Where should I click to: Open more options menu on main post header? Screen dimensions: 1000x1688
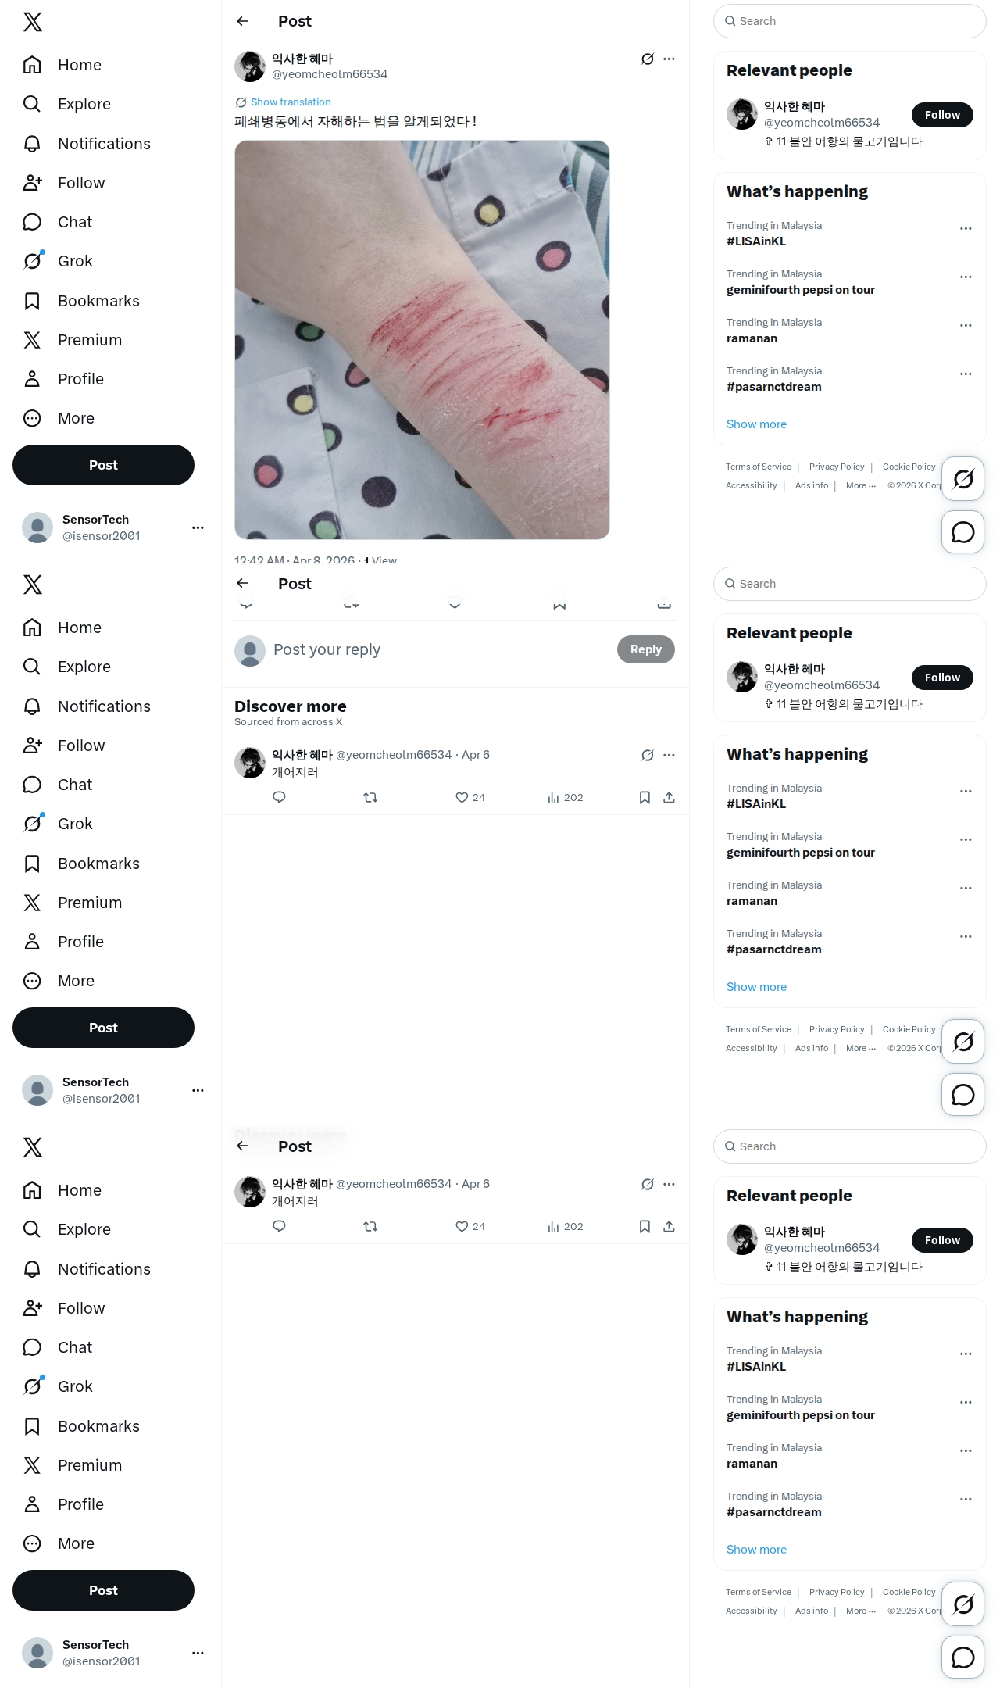pyautogui.click(x=669, y=59)
